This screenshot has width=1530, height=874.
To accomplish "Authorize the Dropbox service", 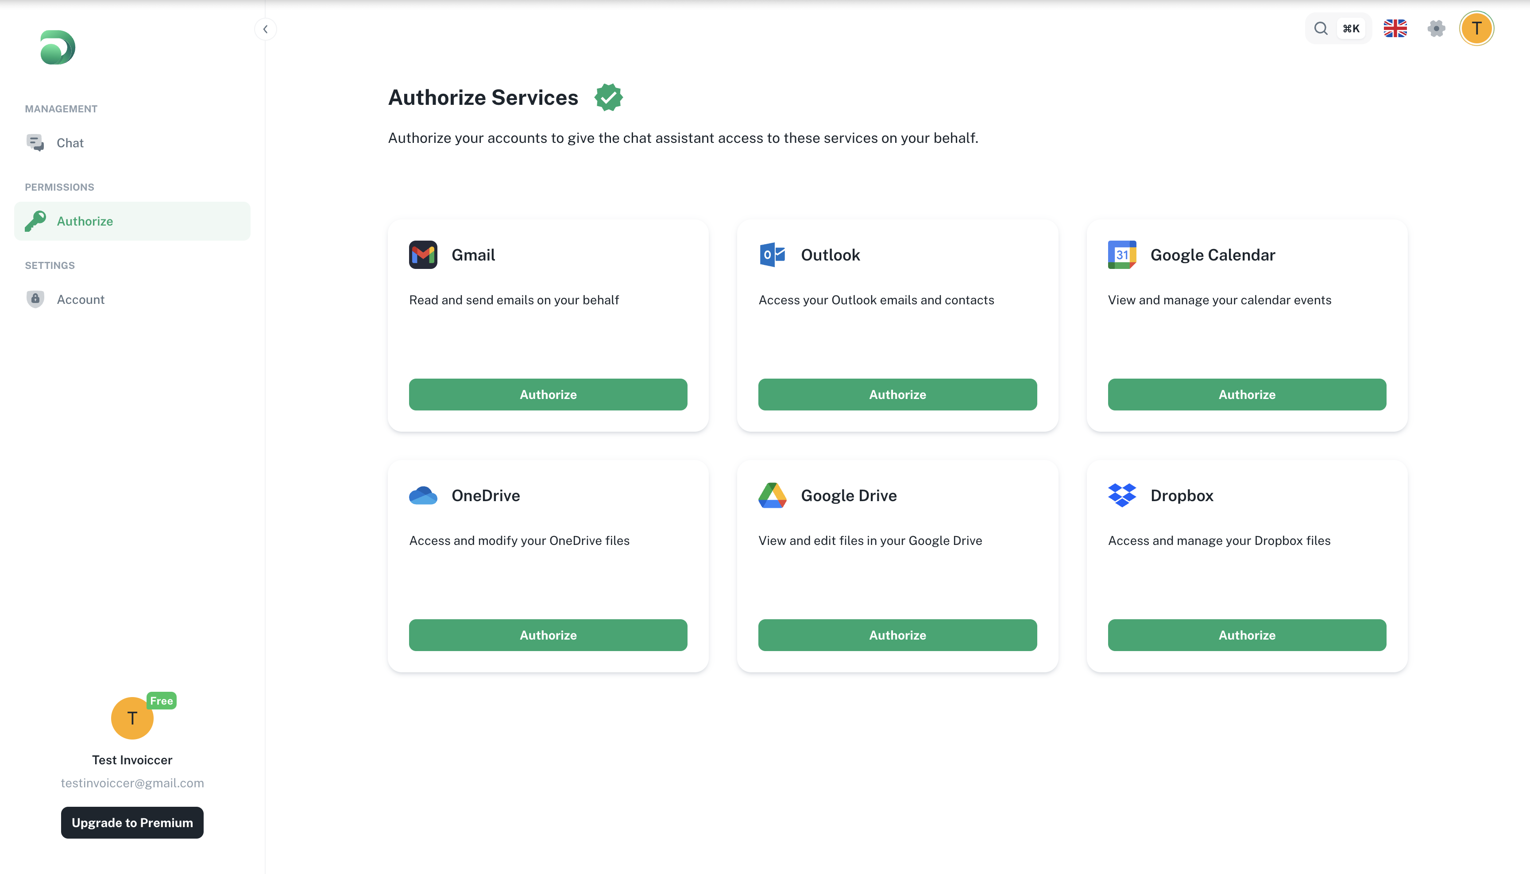I will coord(1247,635).
